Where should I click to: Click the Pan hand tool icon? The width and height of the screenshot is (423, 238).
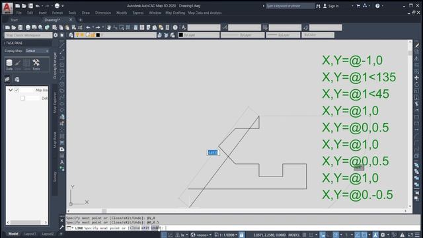point(108,27)
